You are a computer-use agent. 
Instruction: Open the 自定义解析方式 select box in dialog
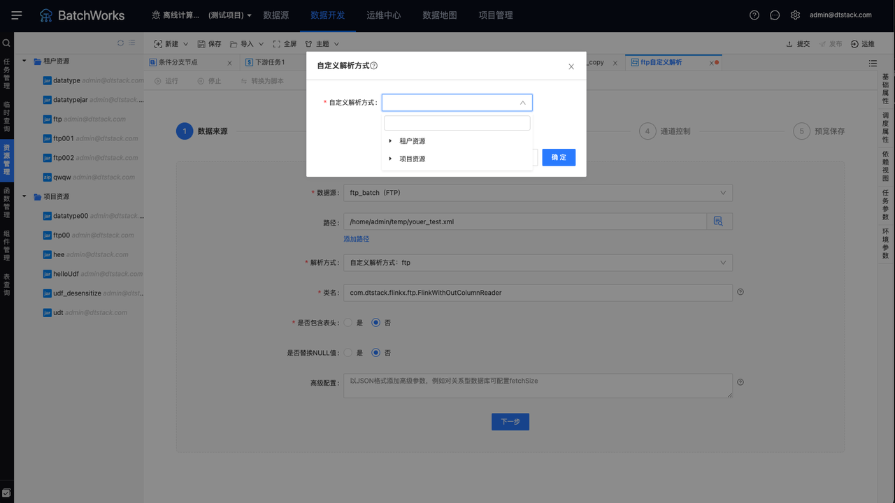(x=457, y=103)
